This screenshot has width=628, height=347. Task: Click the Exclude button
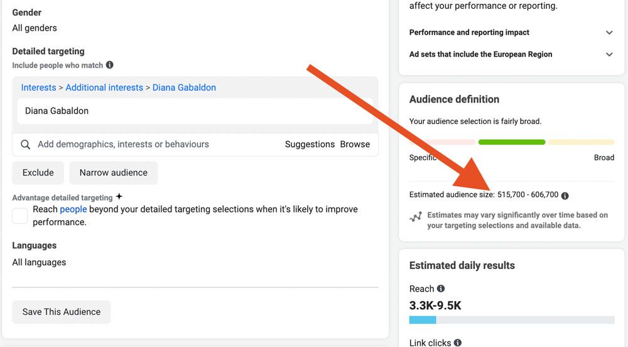38,173
